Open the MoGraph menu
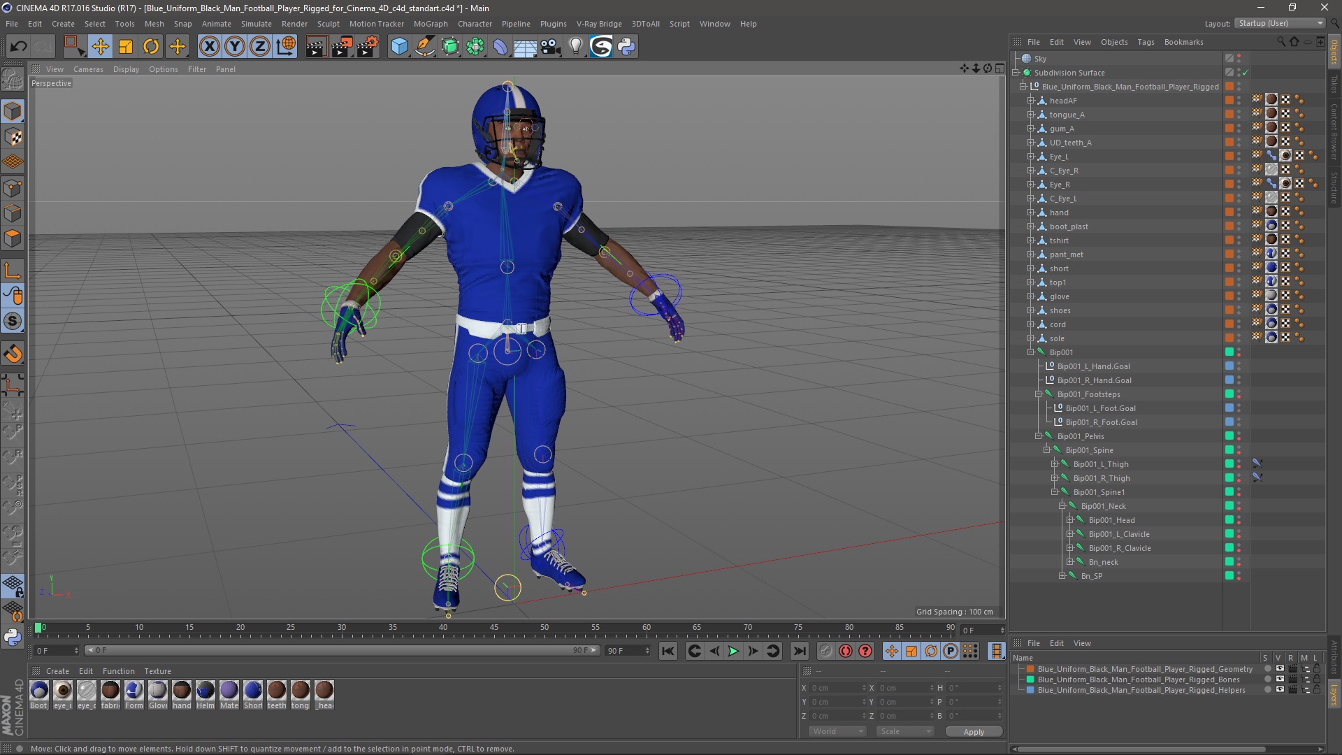The height and width of the screenshot is (755, 1342). pos(431,24)
